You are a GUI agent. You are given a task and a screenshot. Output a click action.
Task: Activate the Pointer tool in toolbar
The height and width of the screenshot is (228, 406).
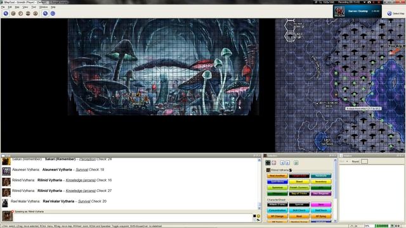tap(45, 13)
